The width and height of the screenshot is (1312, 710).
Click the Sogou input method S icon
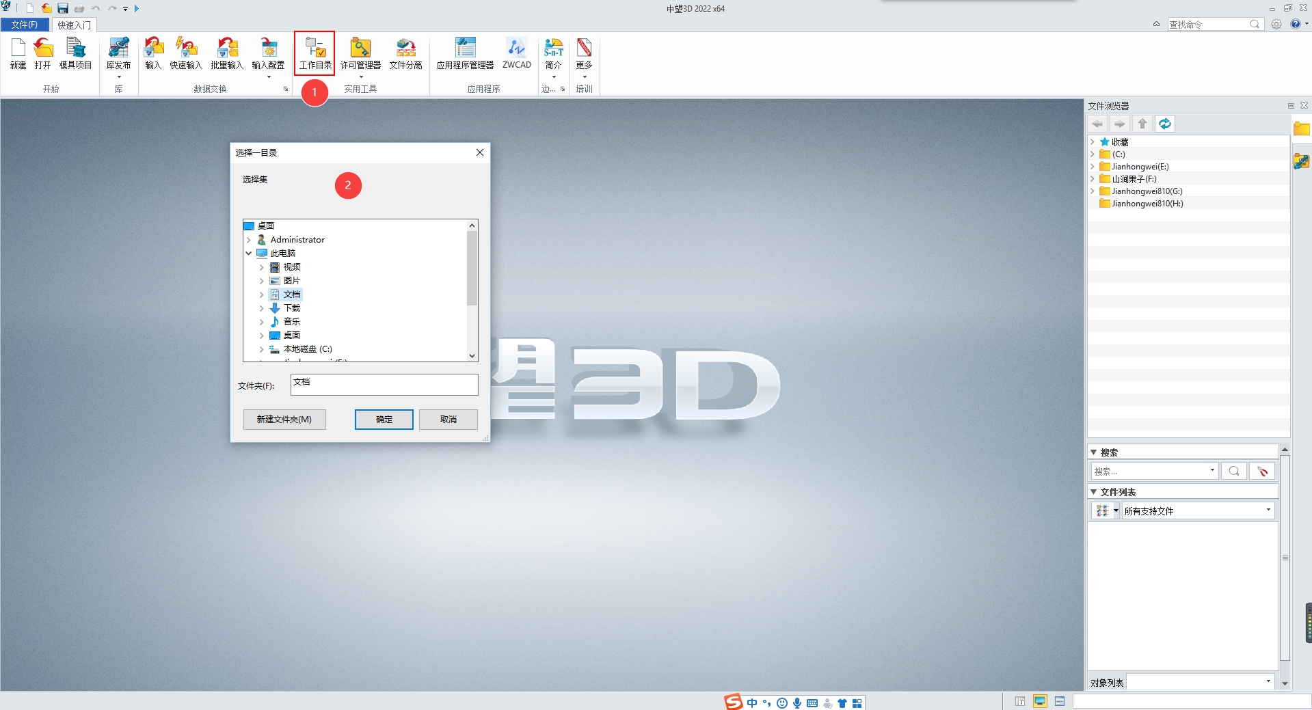tap(734, 702)
